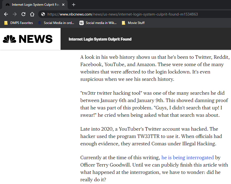Open the Social media in Wik... bookmark
The width and height of the screenshot is (231, 184).
pos(98,23)
